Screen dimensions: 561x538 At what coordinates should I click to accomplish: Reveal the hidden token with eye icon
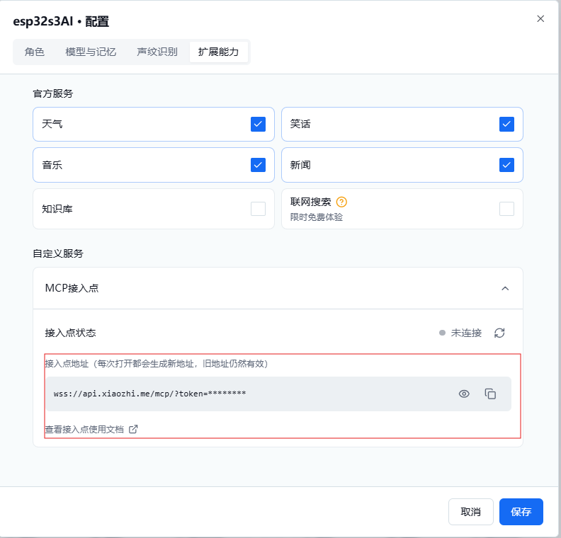[464, 394]
